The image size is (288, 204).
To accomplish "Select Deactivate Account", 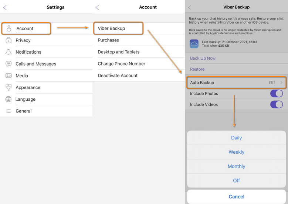I will coord(139,75).
